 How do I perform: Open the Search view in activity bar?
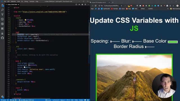2,10
